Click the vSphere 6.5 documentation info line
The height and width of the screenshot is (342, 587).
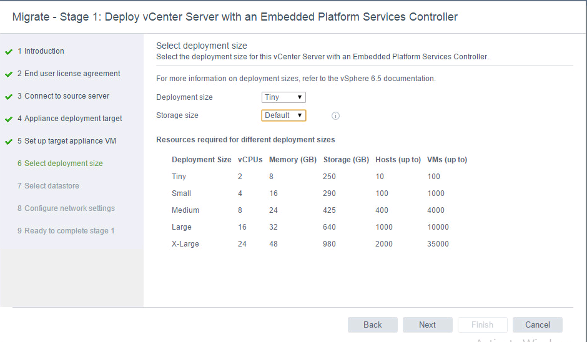[x=296, y=79]
